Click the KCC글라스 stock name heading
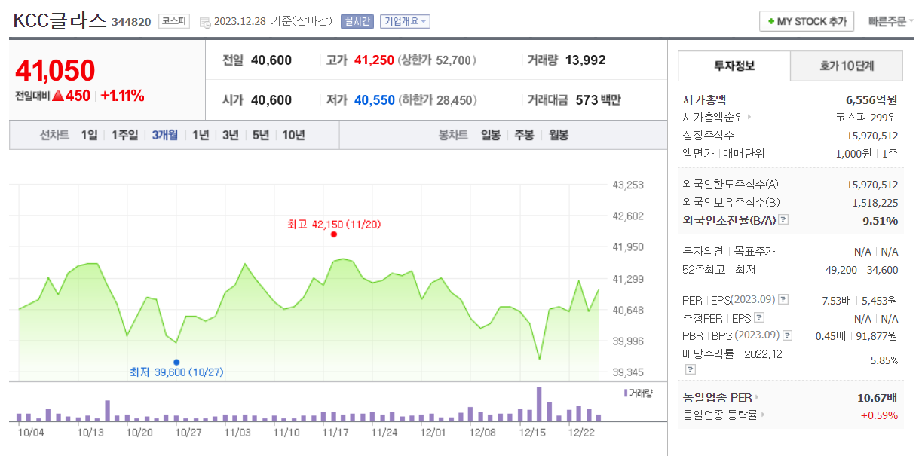The image size is (922, 456). point(60,20)
